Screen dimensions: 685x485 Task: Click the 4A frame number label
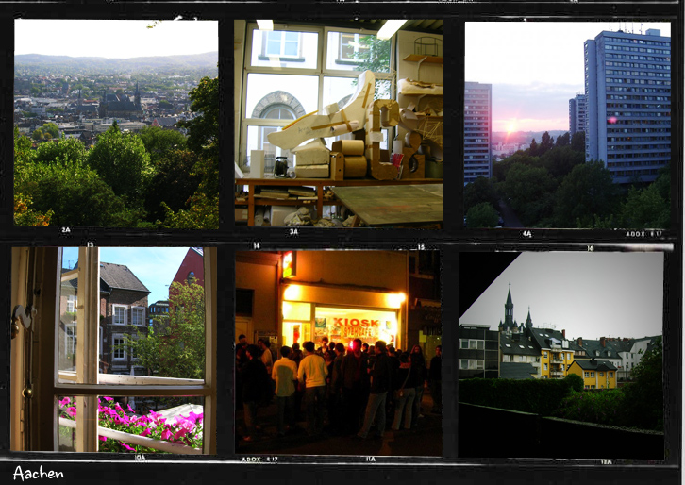[x=526, y=233]
